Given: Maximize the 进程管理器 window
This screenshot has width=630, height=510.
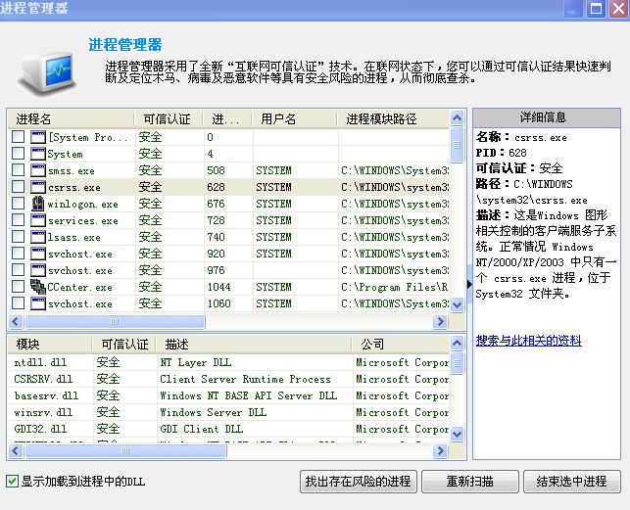Looking at the screenshot, I should (x=596, y=9).
